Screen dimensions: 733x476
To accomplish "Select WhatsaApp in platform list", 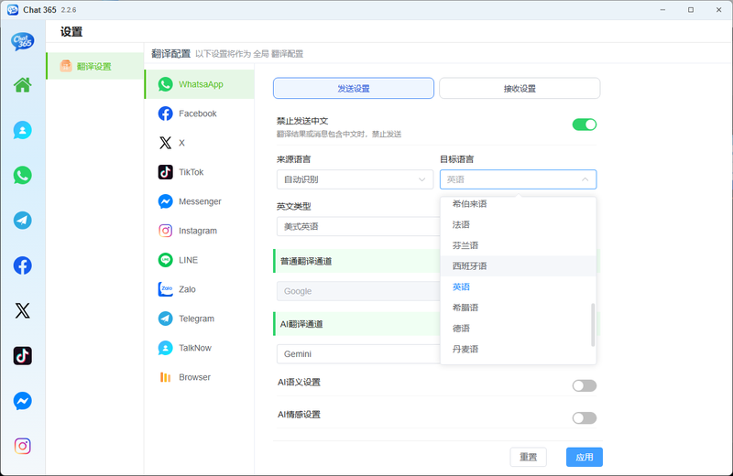I will click(200, 84).
